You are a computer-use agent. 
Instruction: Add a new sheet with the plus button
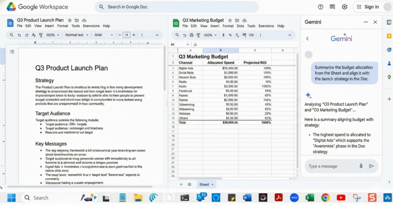(x=181, y=185)
